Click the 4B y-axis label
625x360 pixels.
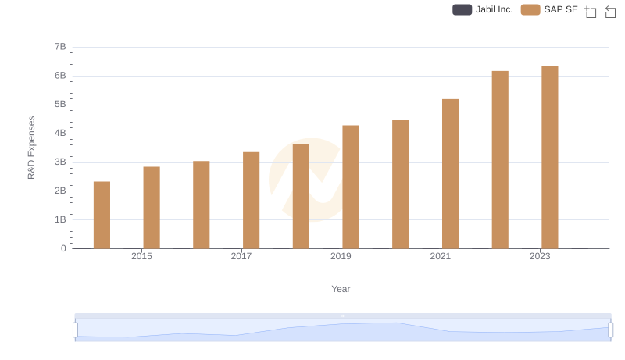pos(60,133)
